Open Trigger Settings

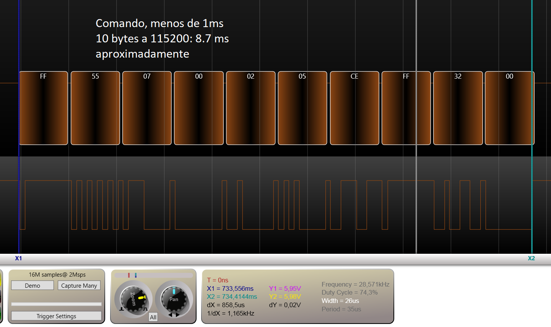56,316
